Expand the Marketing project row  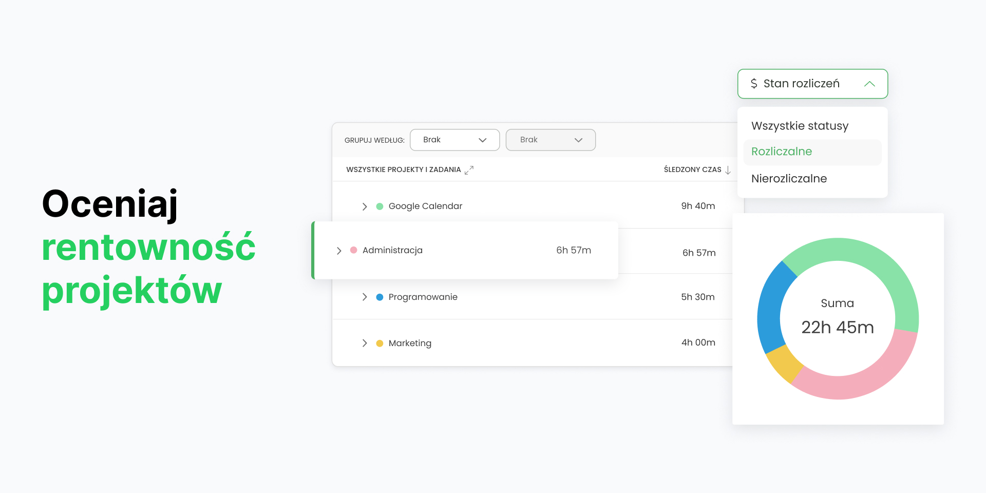(365, 343)
